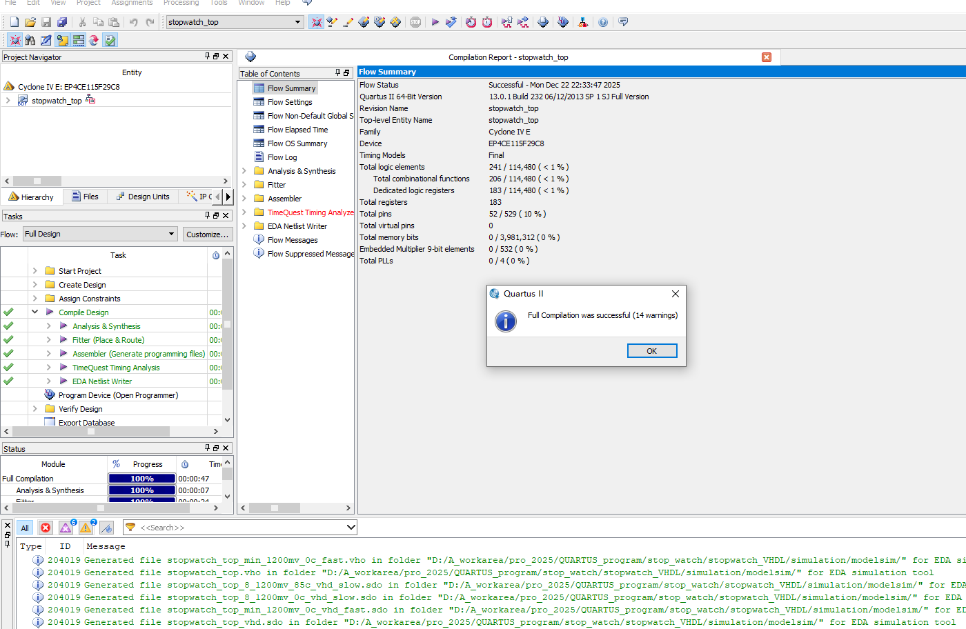Click the compilation report icon above Table of Contents
The image size is (966, 629).
pyautogui.click(x=250, y=57)
